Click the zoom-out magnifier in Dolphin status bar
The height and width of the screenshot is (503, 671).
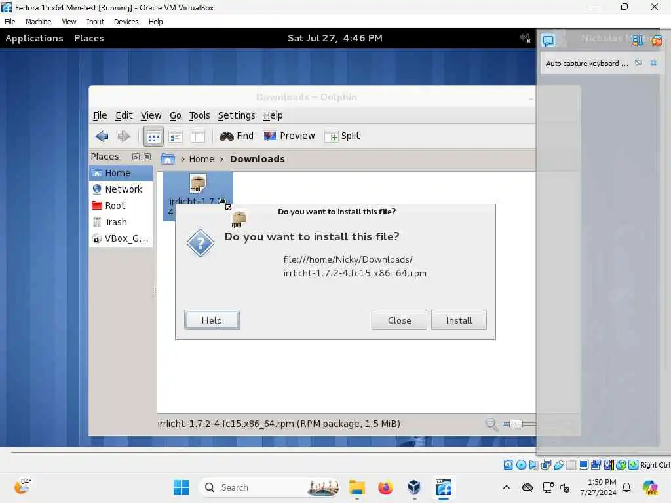point(491,424)
